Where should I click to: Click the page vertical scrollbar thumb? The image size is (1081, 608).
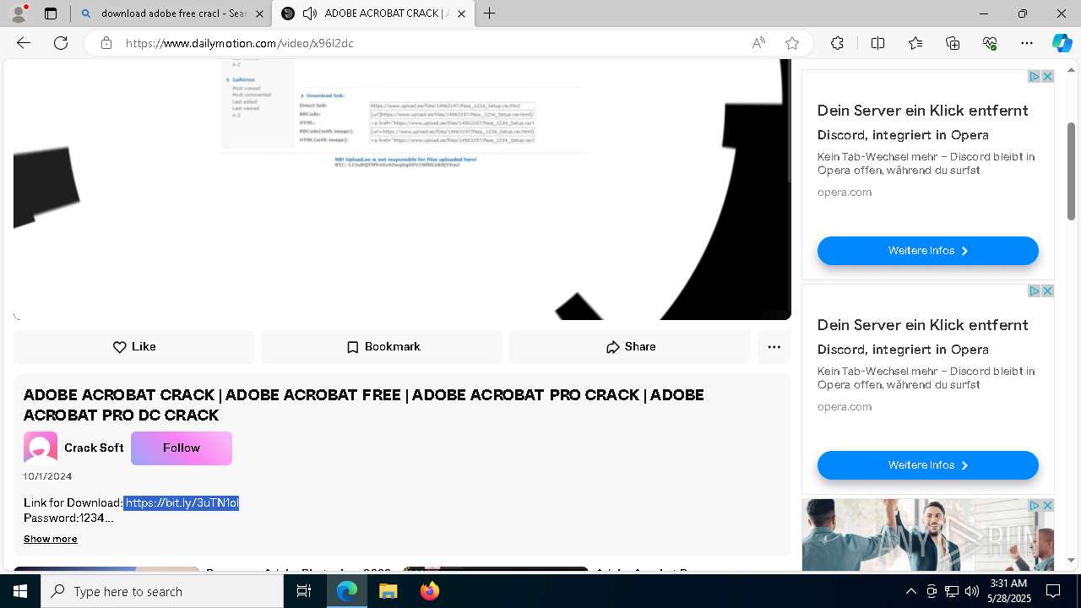[x=1072, y=171]
